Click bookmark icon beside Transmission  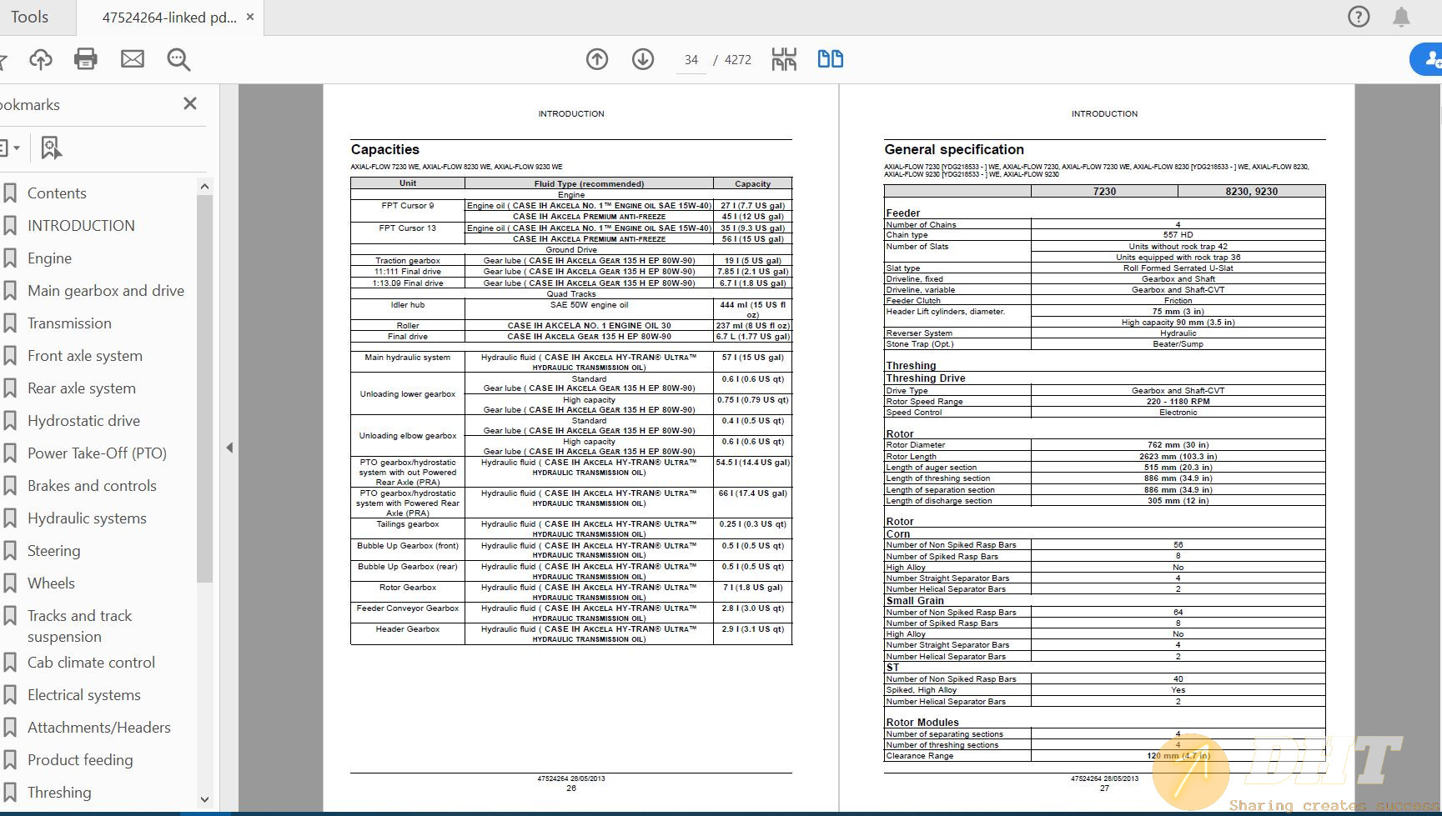point(10,323)
